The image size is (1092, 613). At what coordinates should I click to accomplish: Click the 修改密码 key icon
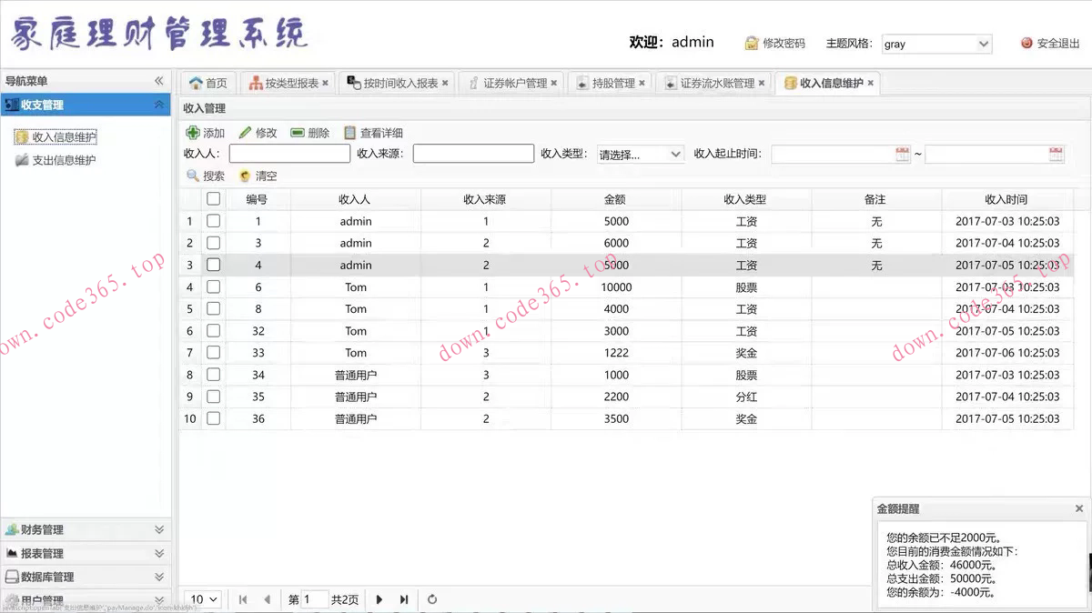pos(753,43)
